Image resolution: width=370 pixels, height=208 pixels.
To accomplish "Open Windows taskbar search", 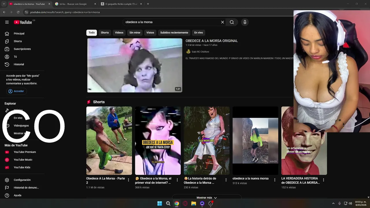I will click(168, 203).
